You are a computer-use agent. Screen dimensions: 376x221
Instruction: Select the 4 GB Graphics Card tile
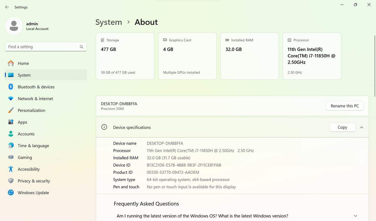[x=187, y=56]
